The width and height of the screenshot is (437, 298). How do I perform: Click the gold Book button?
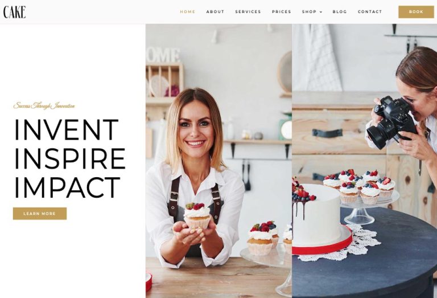pyautogui.click(x=416, y=12)
